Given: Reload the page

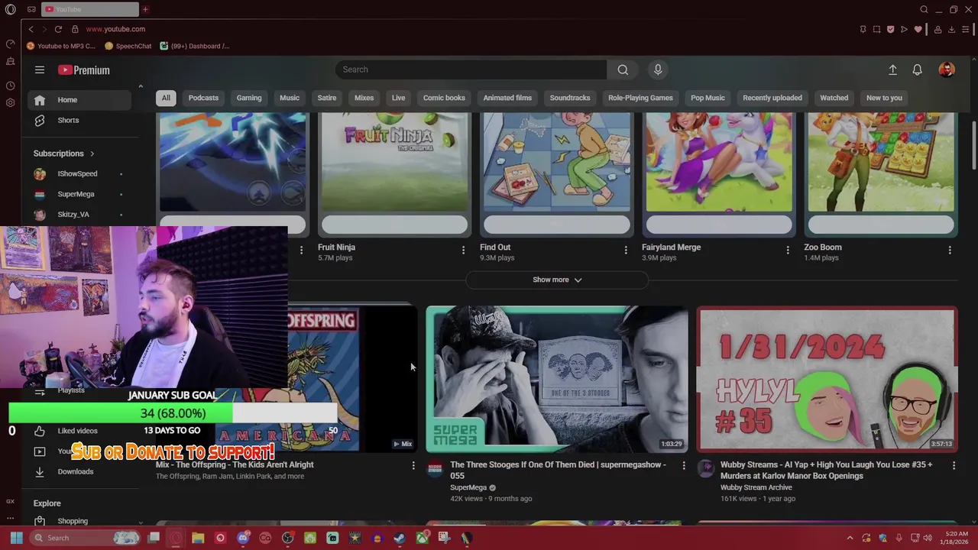Looking at the screenshot, I should (58, 29).
